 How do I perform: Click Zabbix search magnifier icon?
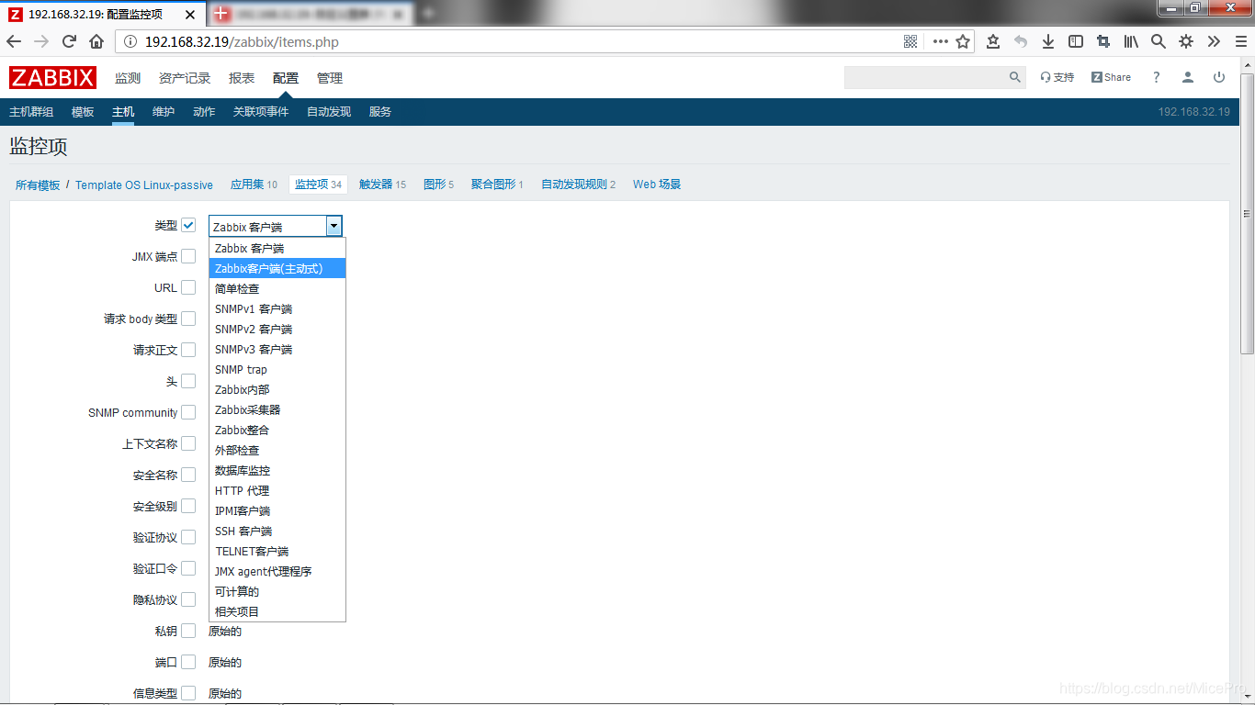(1015, 77)
